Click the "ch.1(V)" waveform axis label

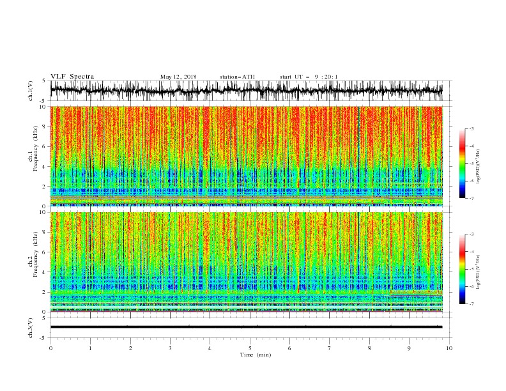click(31, 91)
